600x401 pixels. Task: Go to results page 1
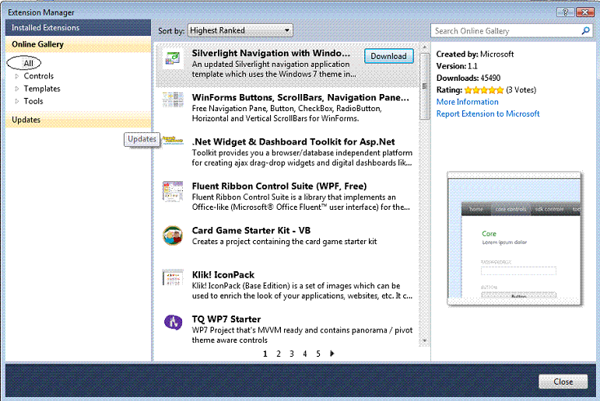[x=265, y=354]
